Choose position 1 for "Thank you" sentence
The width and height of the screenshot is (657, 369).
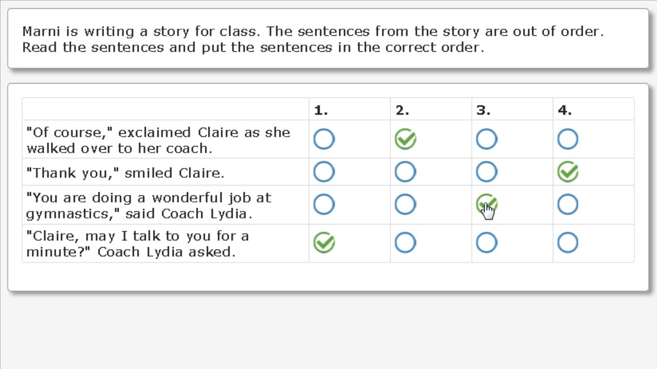pos(324,172)
